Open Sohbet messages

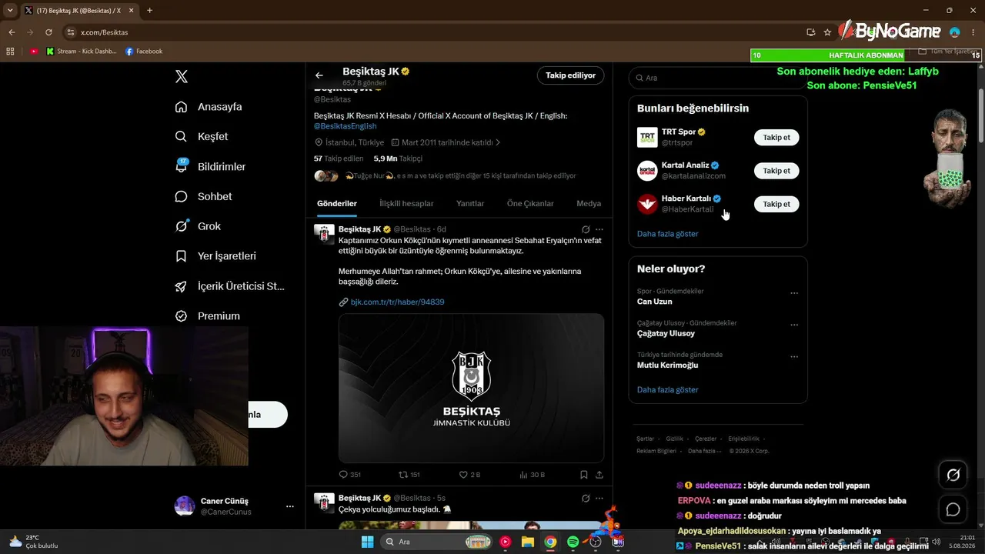[203, 196]
